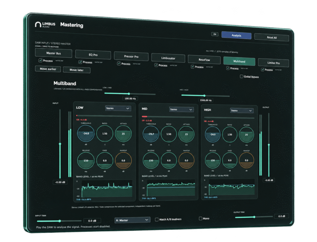Click the OUTPUT -0.00 dB value box
This screenshot has height=242, width=317.
click(x=269, y=180)
